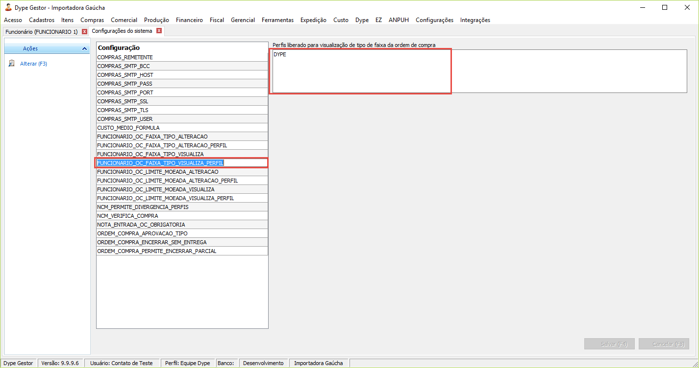Open the Fiscal menu
Viewport: 699px width, 368px height.
pyautogui.click(x=217, y=20)
